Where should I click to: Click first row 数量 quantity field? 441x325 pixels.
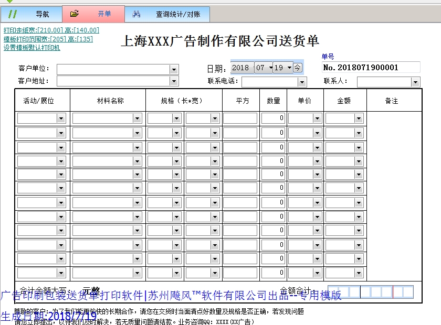pyautogui.click(x=273, y=118)
